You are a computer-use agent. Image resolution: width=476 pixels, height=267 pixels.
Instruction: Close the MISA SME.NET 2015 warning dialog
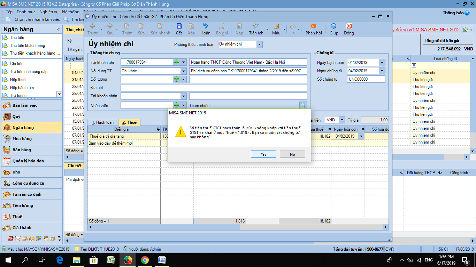pyautogui.click(x=305, y=113)
